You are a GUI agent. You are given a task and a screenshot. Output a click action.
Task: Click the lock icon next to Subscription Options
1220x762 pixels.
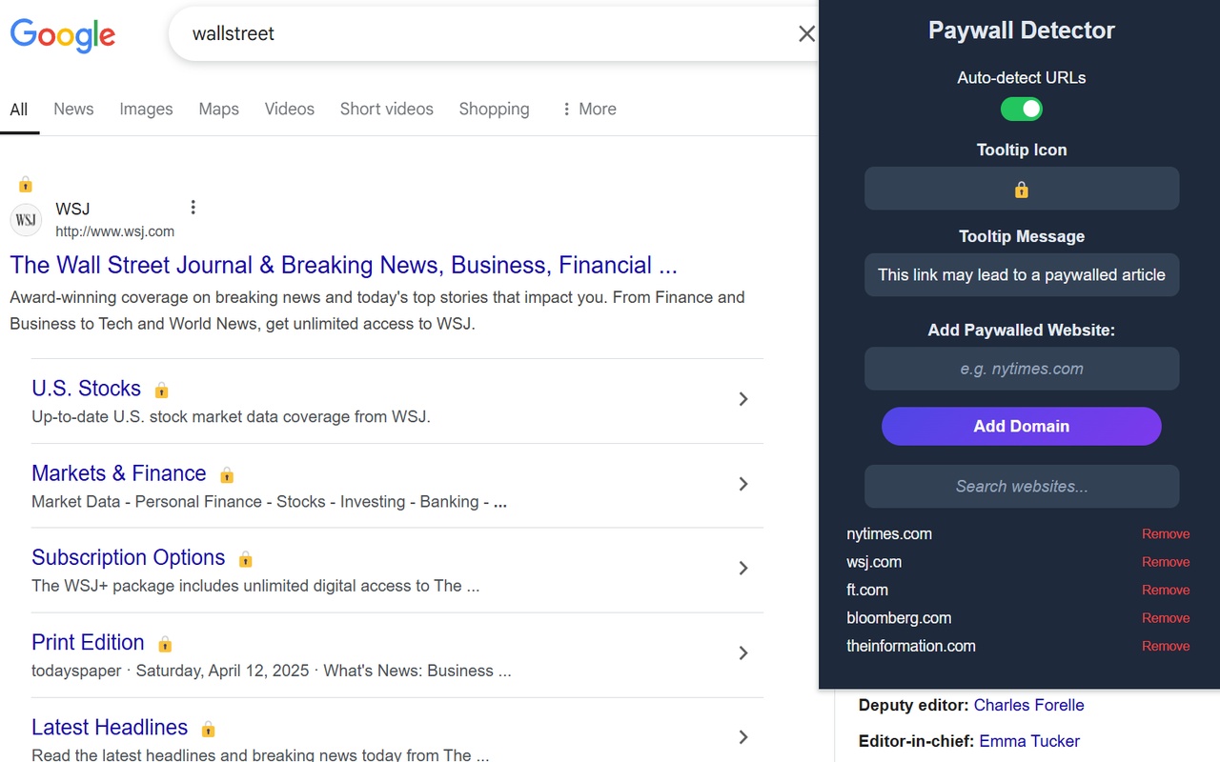[245, 559]
